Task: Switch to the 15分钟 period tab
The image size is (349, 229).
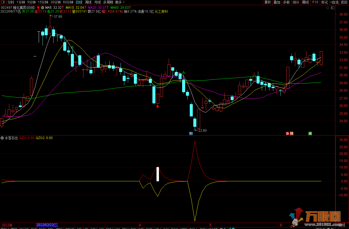Action: 43,2
